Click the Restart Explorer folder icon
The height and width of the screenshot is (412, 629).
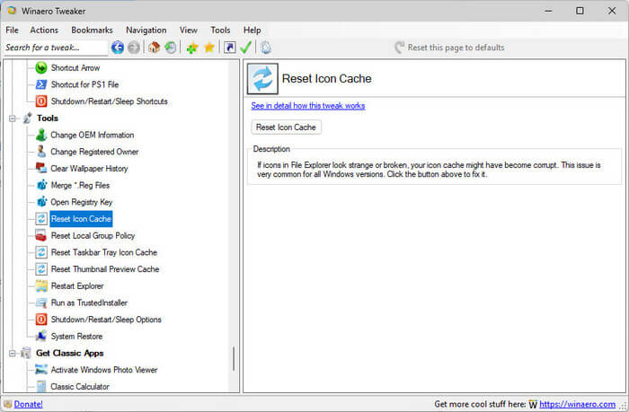[x=41, y=285]
